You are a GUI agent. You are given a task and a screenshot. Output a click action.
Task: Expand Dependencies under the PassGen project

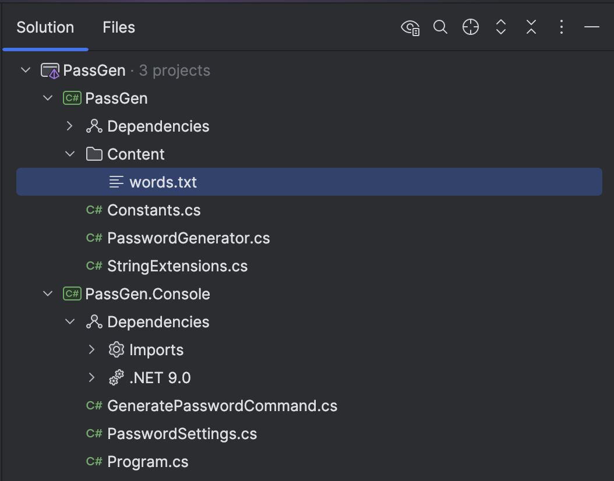(70, 126)
